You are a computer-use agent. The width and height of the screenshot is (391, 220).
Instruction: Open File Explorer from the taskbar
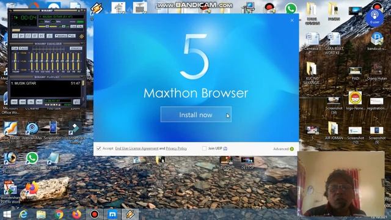pos(41,215)
